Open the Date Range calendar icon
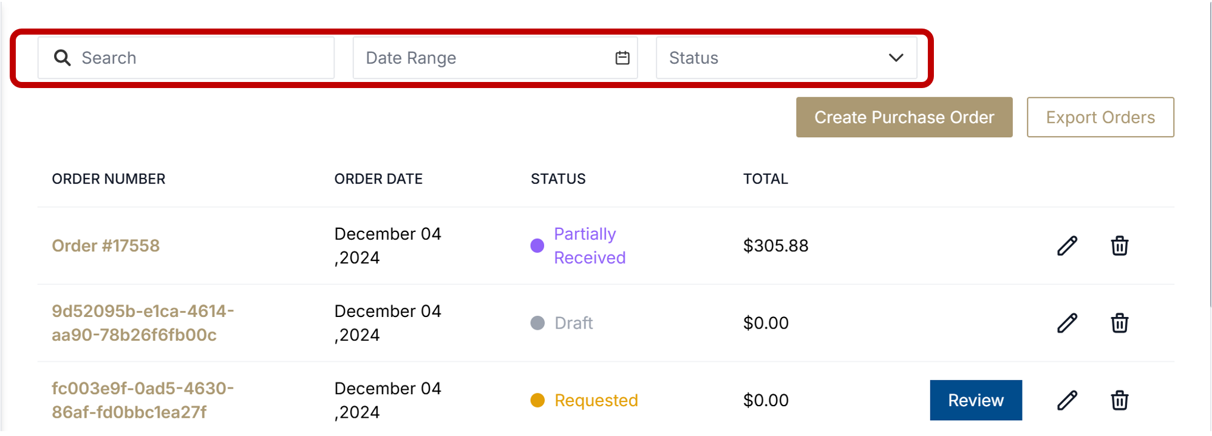 (622, 58)
